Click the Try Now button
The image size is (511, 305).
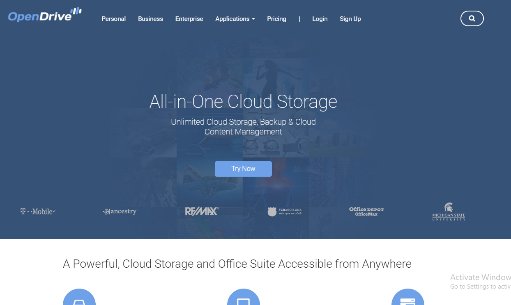pos(243,169)
